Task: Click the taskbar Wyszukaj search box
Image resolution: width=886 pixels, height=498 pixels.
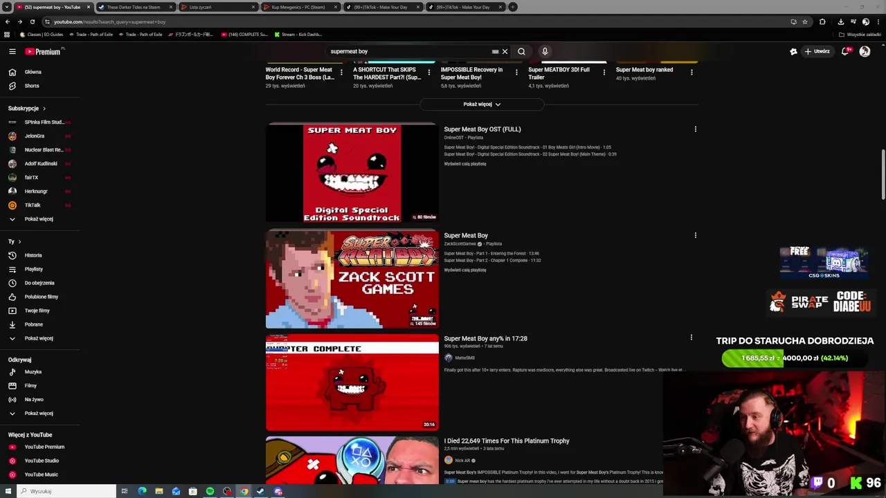Action: 66,491
